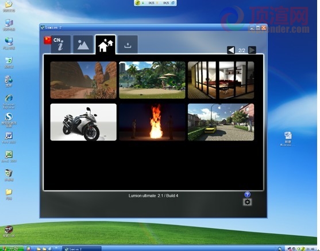Open the Recycle Bin desktop icon
Screen dimensions: 320x251
9,175
